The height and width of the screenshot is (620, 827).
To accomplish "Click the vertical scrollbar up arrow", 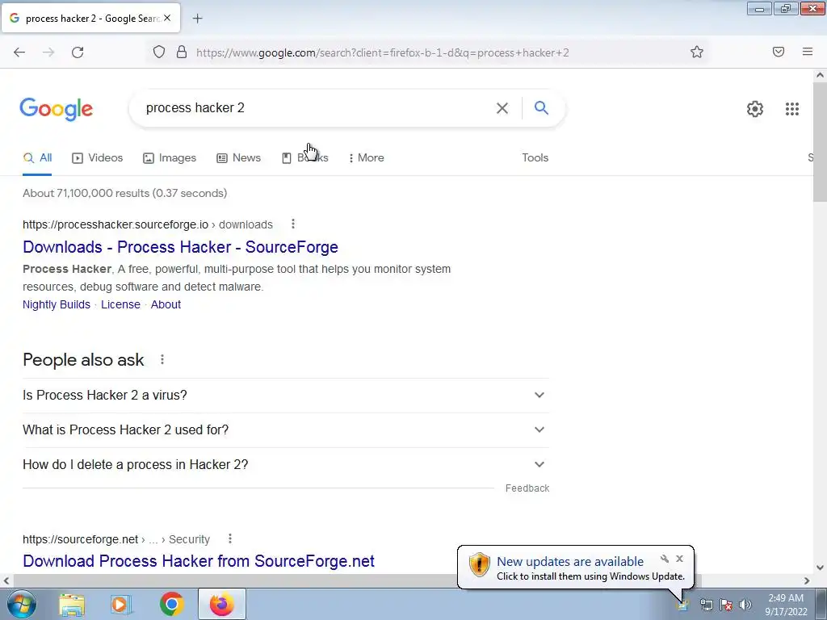I will tap(821, 75).
